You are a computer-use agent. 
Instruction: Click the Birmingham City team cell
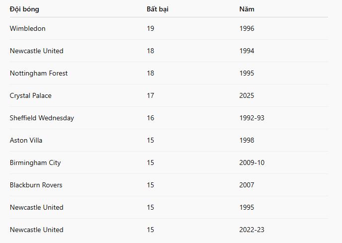[x=35, y=162]
